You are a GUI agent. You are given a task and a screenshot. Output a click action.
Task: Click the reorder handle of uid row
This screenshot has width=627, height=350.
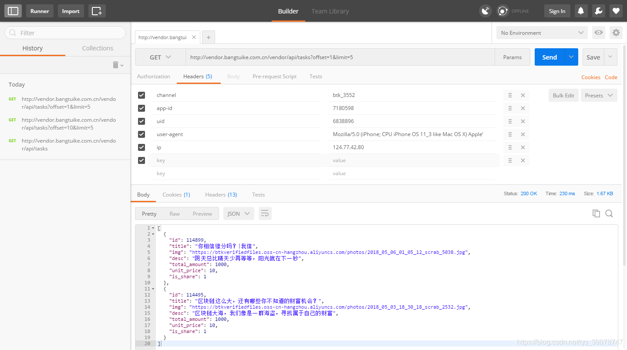click(x=510, y=121)
